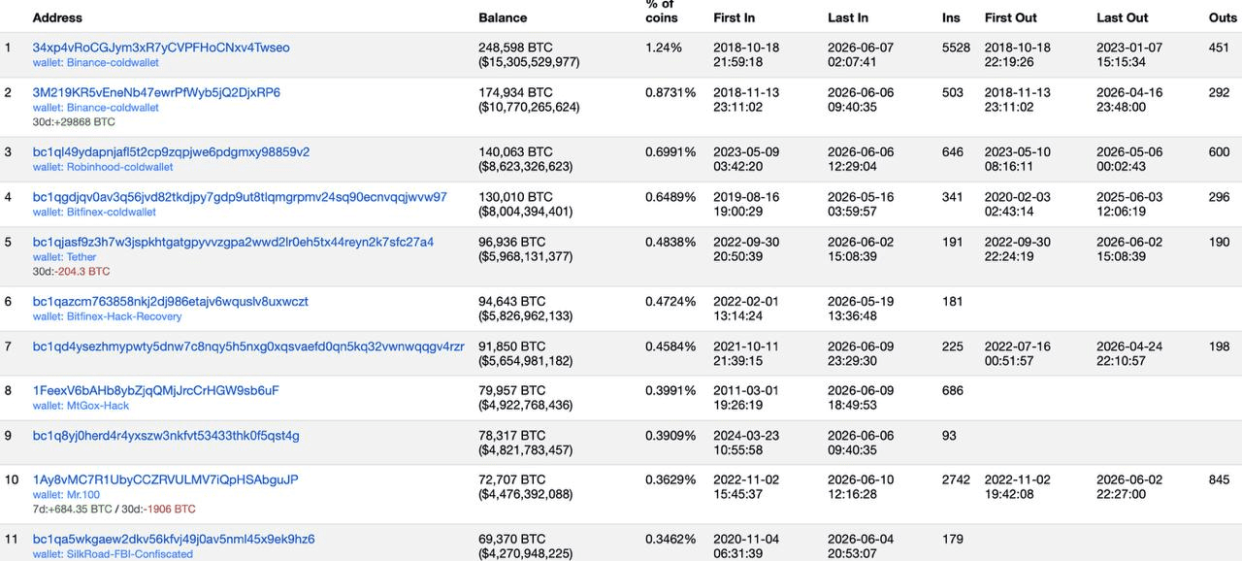
Task: Open address 34xp4vRoCGJym3xR7yCVPFHoCNxv4Twseo
Action: [161, 48]
